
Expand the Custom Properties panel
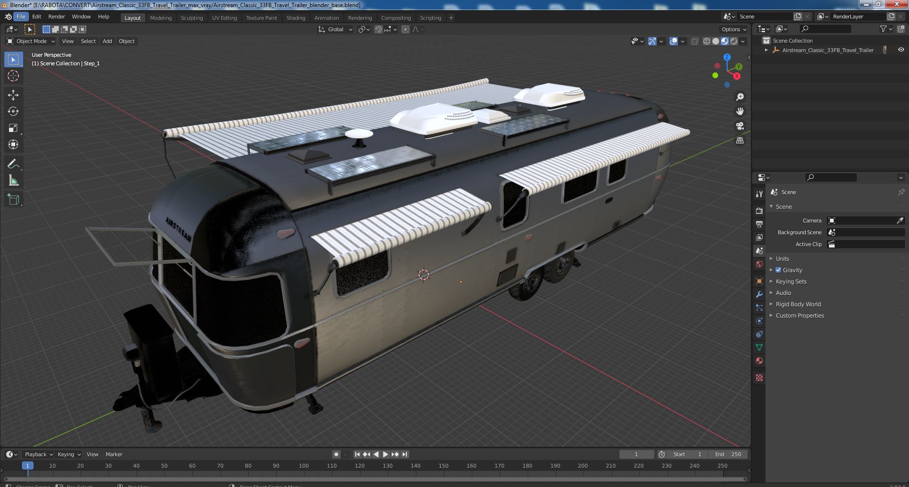tap(800, 315)
